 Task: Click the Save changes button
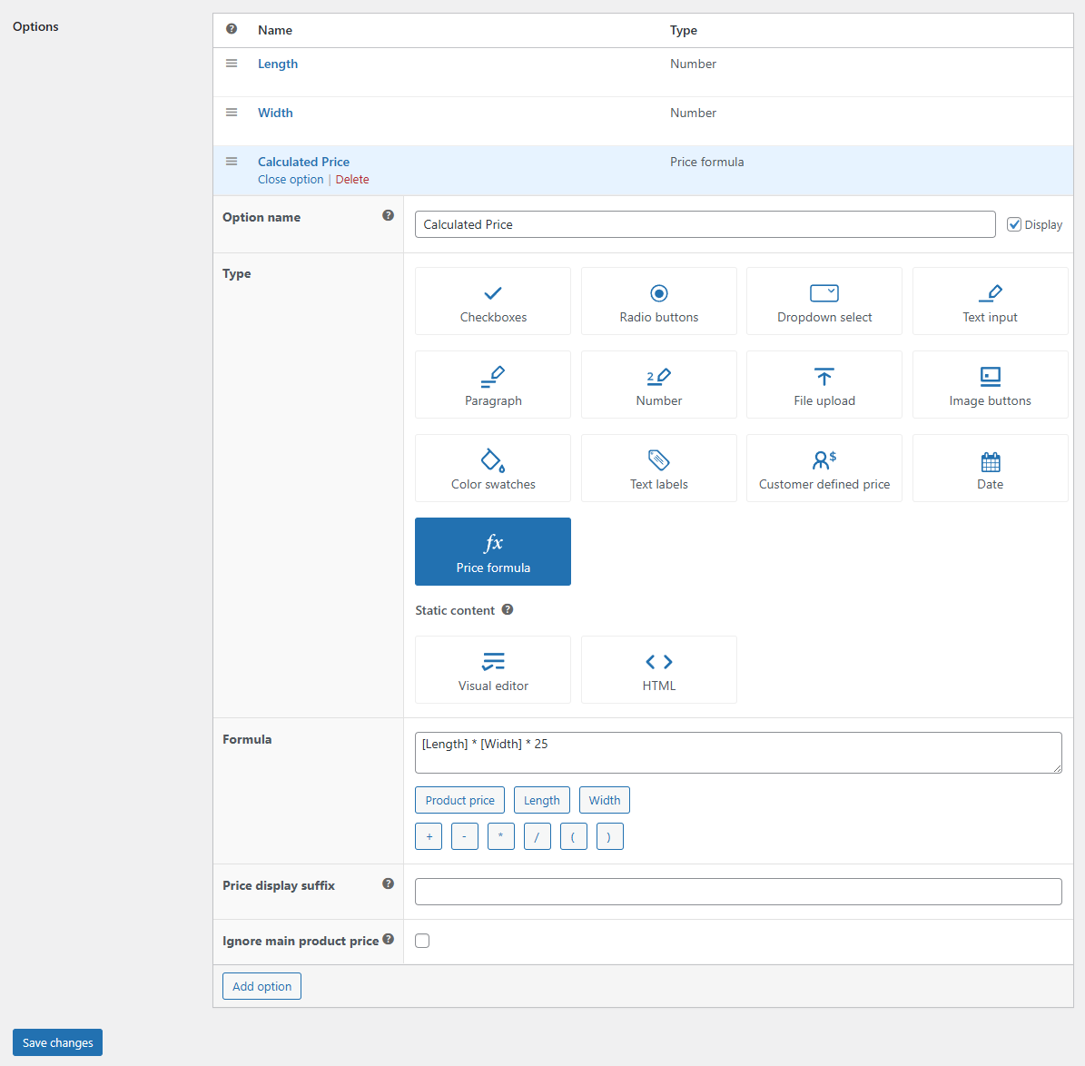tap(57, 1042)
